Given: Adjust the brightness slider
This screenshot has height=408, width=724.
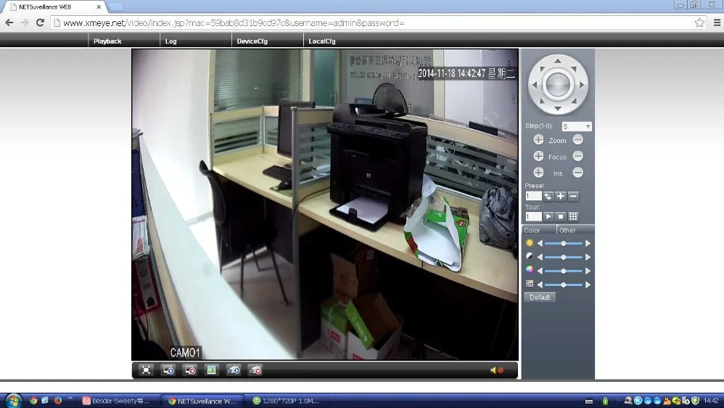Looking at the screenshot, I should click(564, 243).
